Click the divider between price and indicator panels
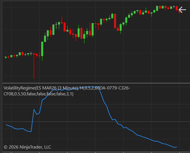190x153 pixels. [x=95, y=83]
